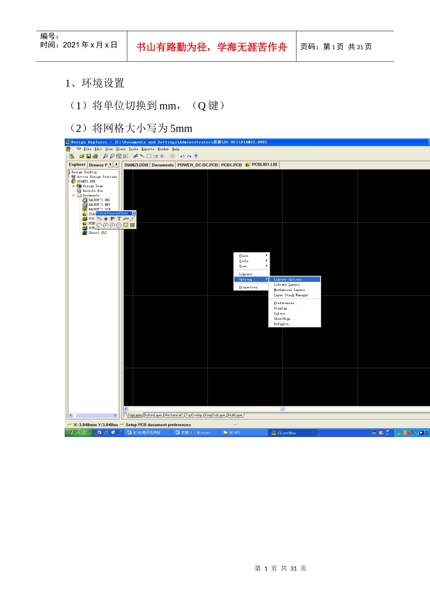Choose Properties... from context menu
Screen dimensions: 430x608
[252, 287]
